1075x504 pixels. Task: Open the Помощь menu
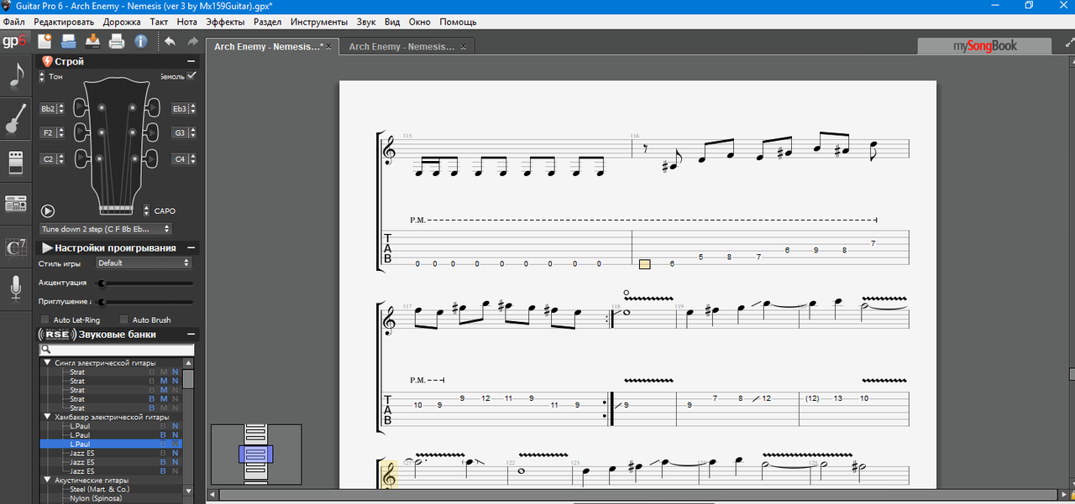[458, 22]
